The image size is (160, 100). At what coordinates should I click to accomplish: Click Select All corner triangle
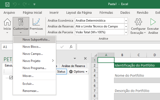coord(95,55)
